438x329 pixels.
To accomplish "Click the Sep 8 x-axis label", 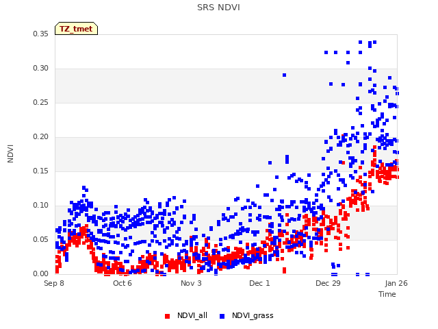I will [x=54, y=283].
